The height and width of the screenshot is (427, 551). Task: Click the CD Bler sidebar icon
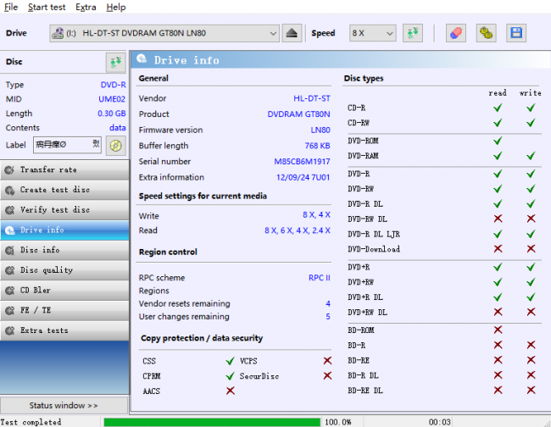coord(9,291)
